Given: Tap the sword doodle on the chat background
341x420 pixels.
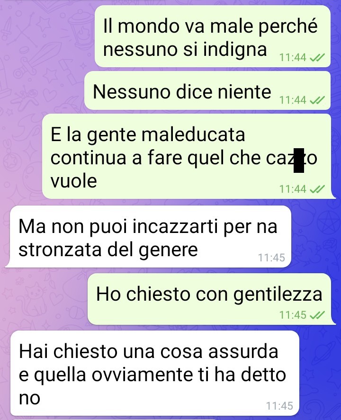Looking at the screenshot, I should 37,60.
